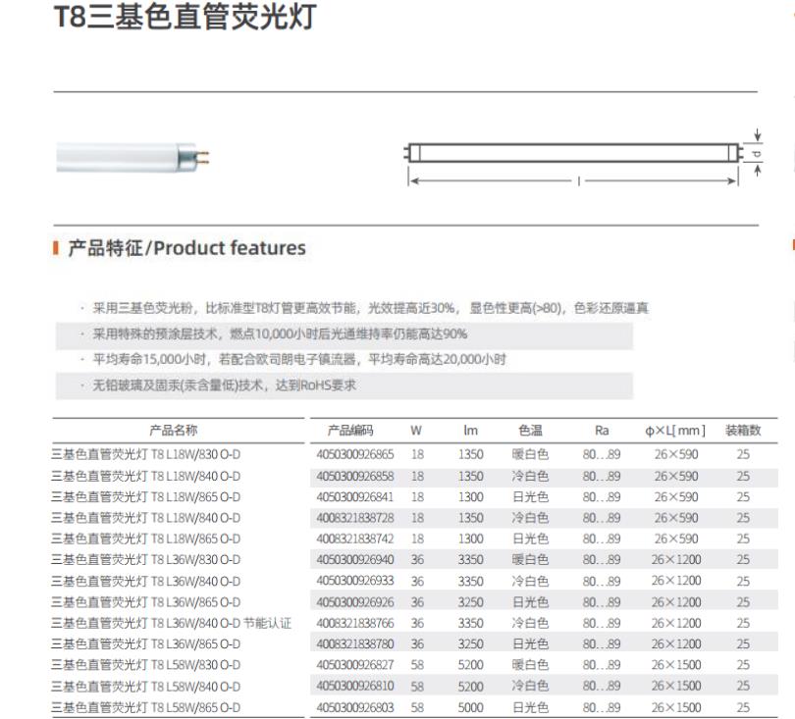The width and height of the screenshot is (795, 719).
Task: Click product code 4050300926803
Action: coord(354,707)
